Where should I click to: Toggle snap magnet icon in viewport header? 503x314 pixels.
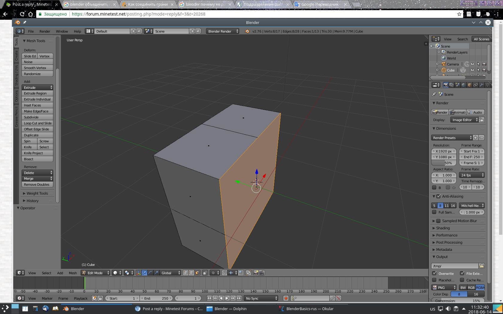pos(224,273)
